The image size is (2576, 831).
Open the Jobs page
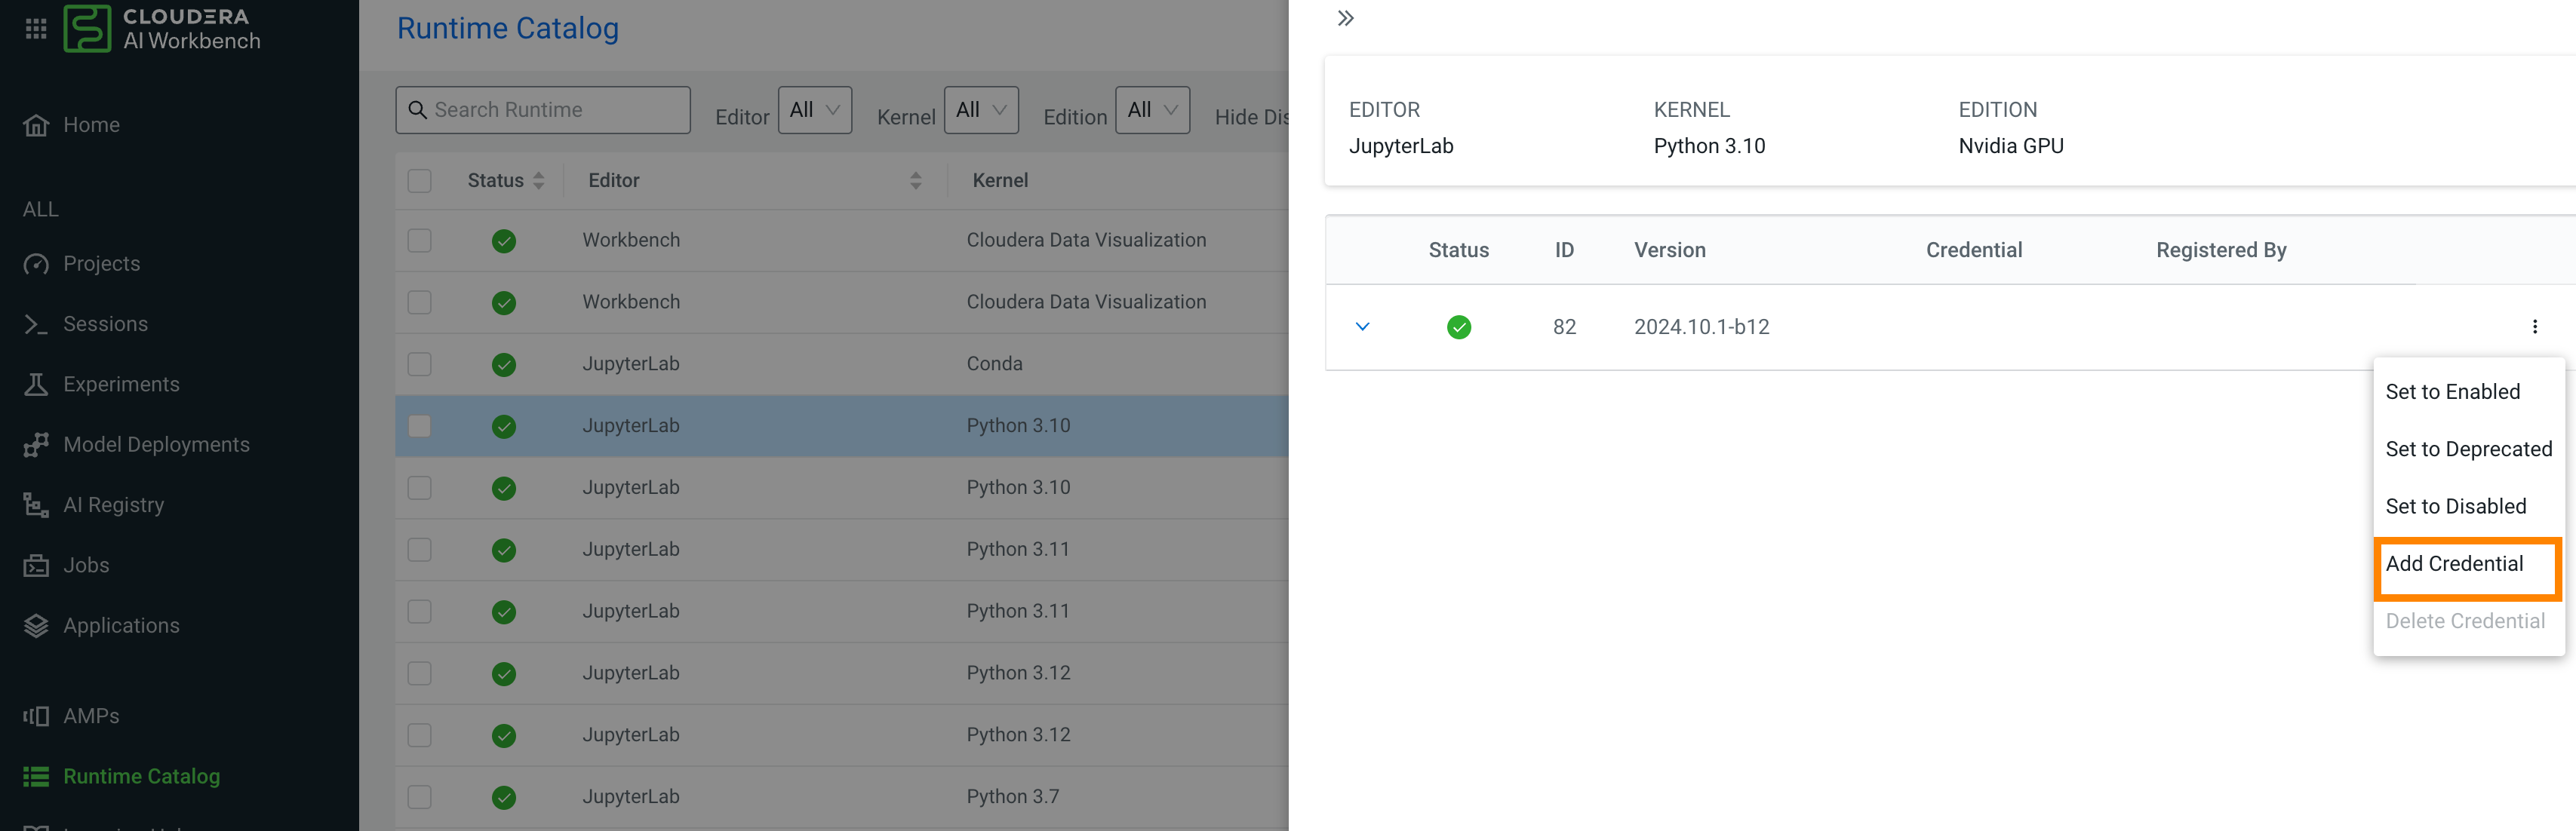point(86,566)
